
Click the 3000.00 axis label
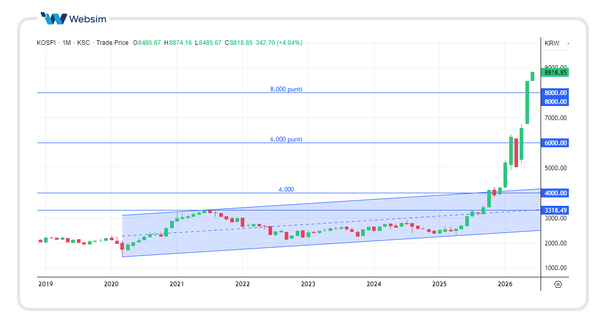(556, 218)
